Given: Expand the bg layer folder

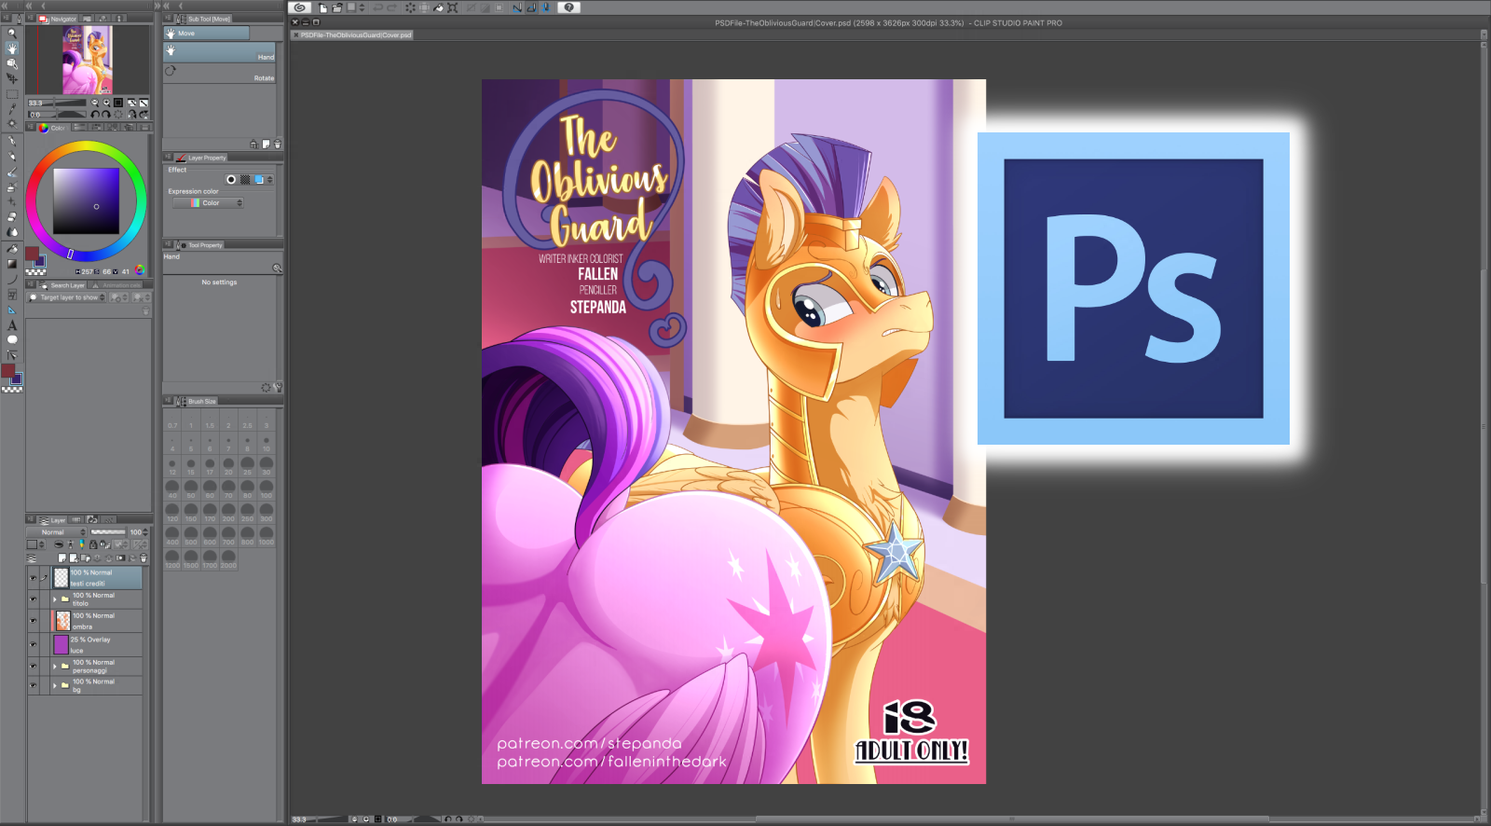Looking at the screenshot, I should (54, 685).
